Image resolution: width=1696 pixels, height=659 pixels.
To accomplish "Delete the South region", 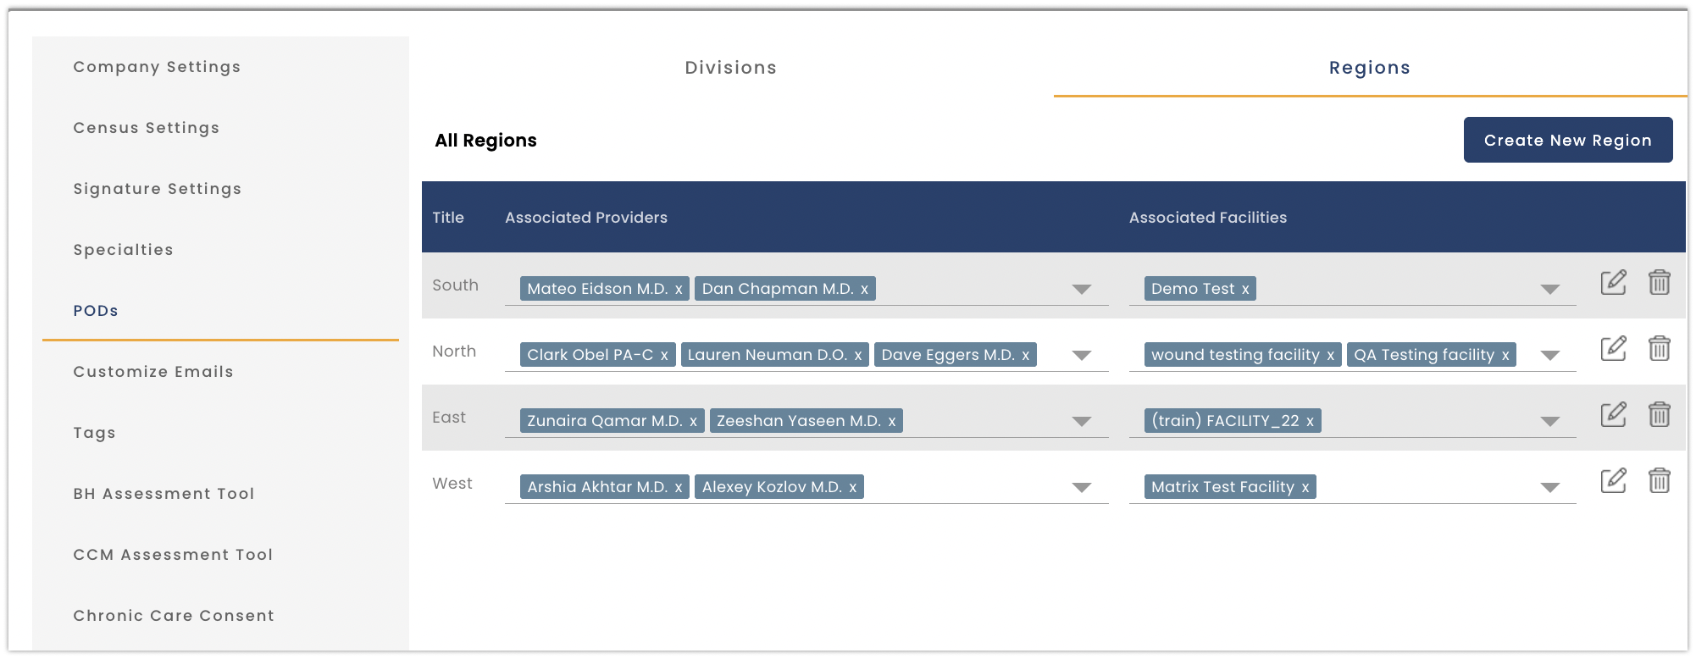I will (x=1659, y=282).
